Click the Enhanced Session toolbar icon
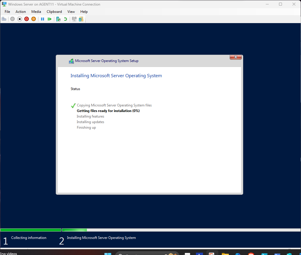Screen dimensions: 301x255 [74, 19]
